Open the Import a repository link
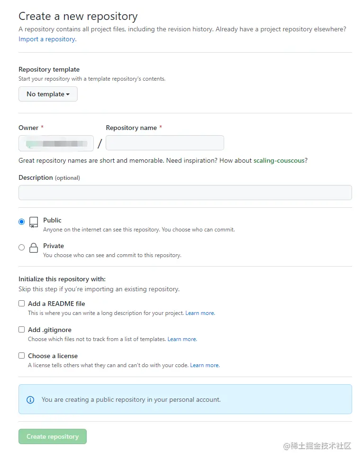The image size is (363, 462). [47, 39]
